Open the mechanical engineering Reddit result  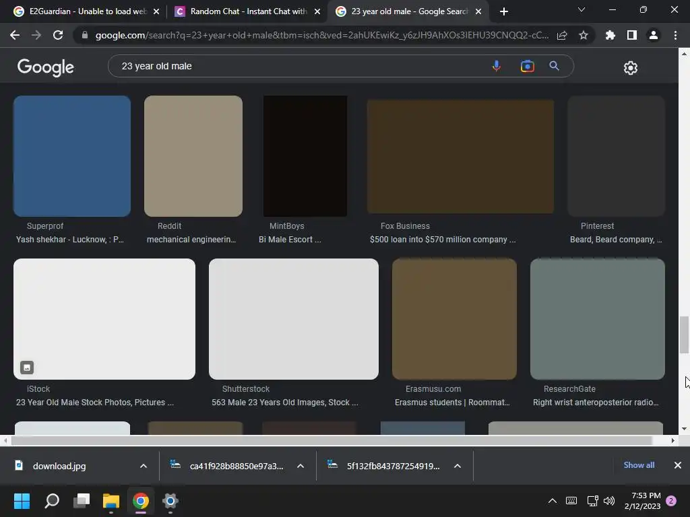pos(191,240)
